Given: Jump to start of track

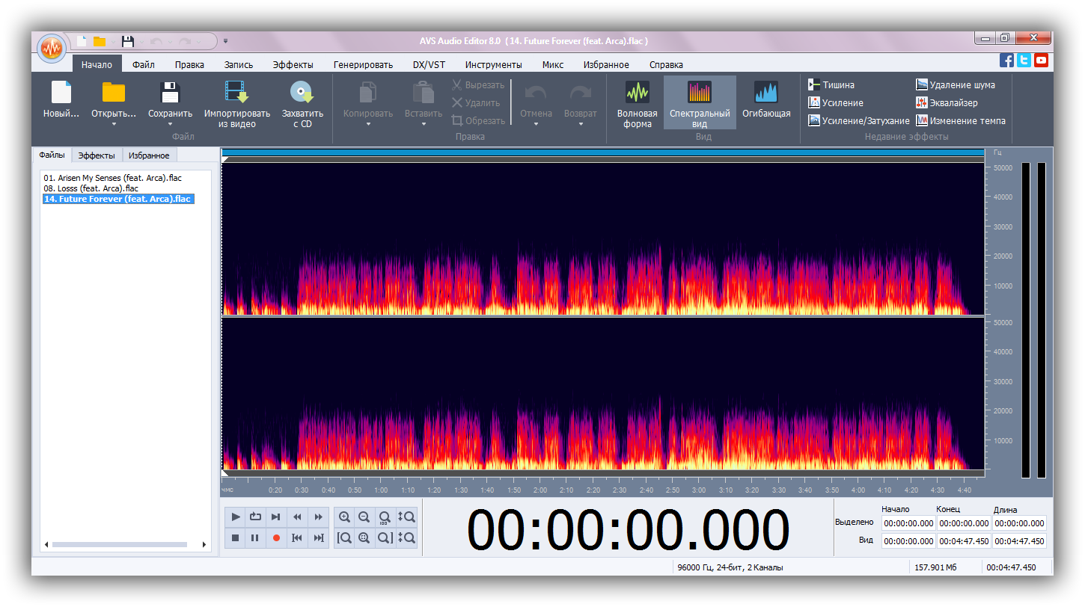Looking at the screenshot, I should point(297,537).
